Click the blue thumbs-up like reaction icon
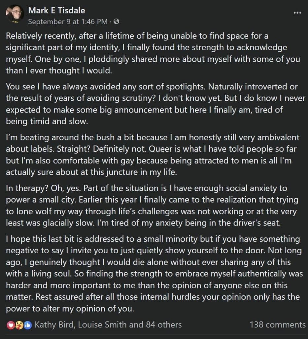This screenshot has width=308, height=339. tap(28, 325)
